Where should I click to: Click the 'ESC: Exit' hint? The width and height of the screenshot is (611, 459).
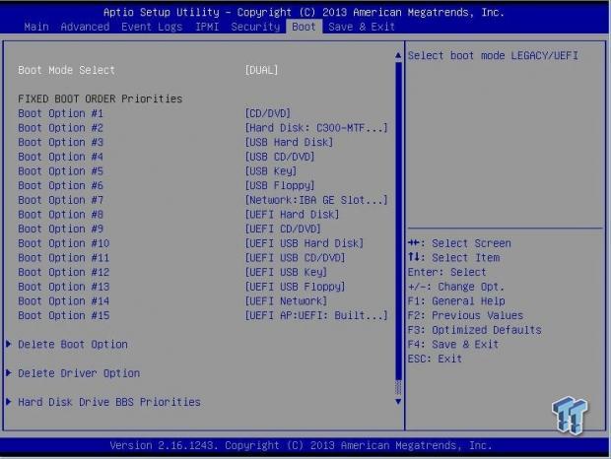point(435,359)
